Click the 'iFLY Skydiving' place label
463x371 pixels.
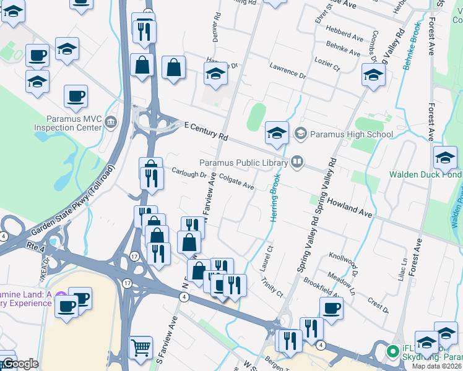(432, 352)
